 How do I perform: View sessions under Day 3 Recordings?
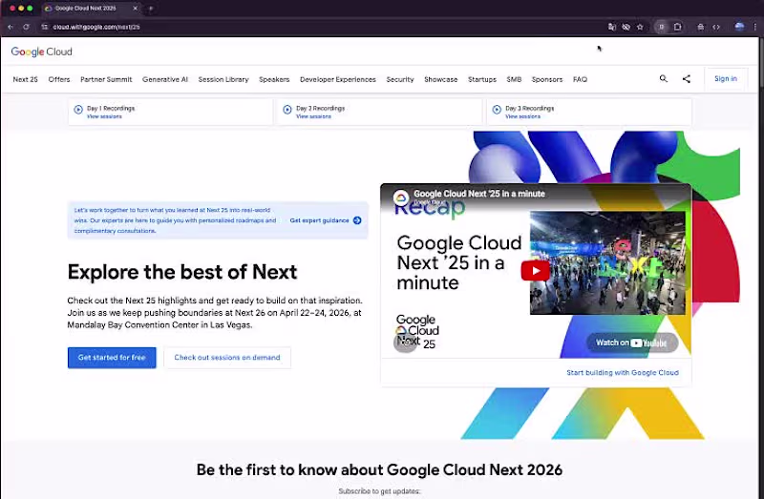[x=522, y=116]
